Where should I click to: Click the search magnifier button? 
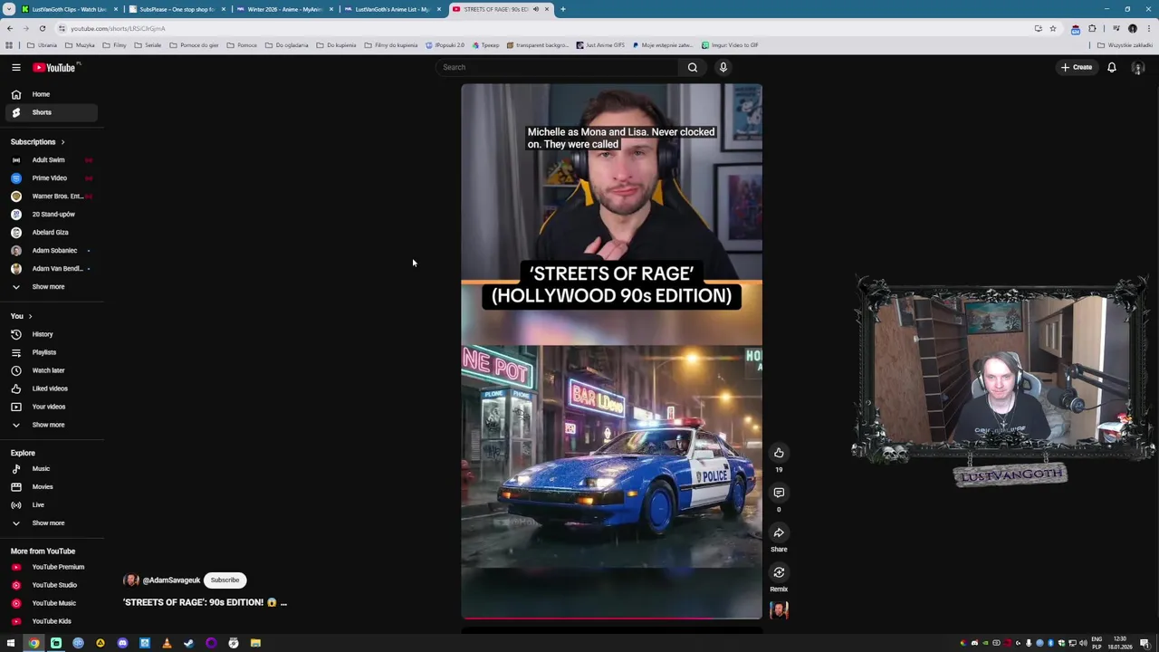click(x=693, y=67)
